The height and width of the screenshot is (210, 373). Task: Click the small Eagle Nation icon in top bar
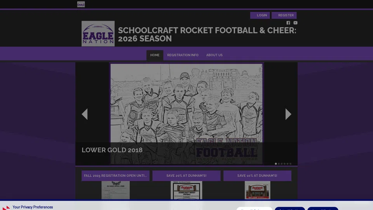(81, 4)
